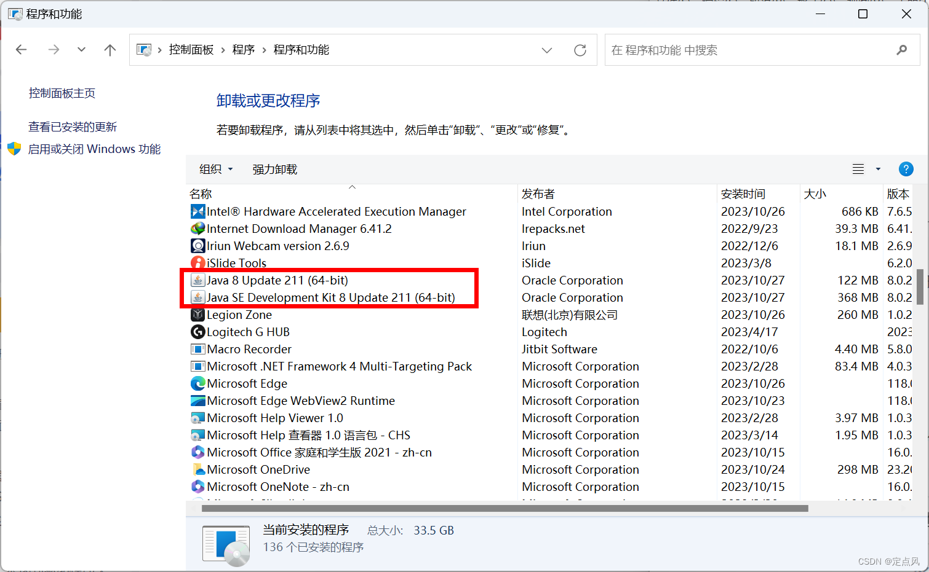Expand chevron after 程序 in breadcrumb
The width and height of the screenshot is (929, 572).
click(264, 50)
